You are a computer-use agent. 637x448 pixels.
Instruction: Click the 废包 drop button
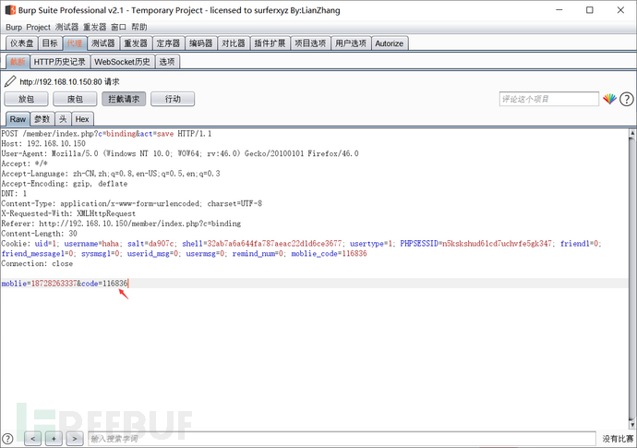[75, 99]
